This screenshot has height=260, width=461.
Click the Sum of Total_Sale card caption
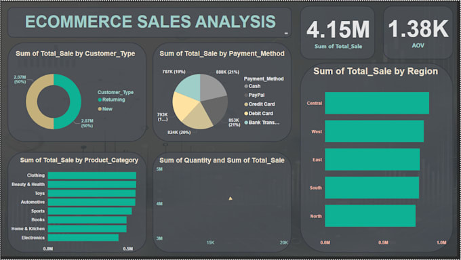point(338,47)
